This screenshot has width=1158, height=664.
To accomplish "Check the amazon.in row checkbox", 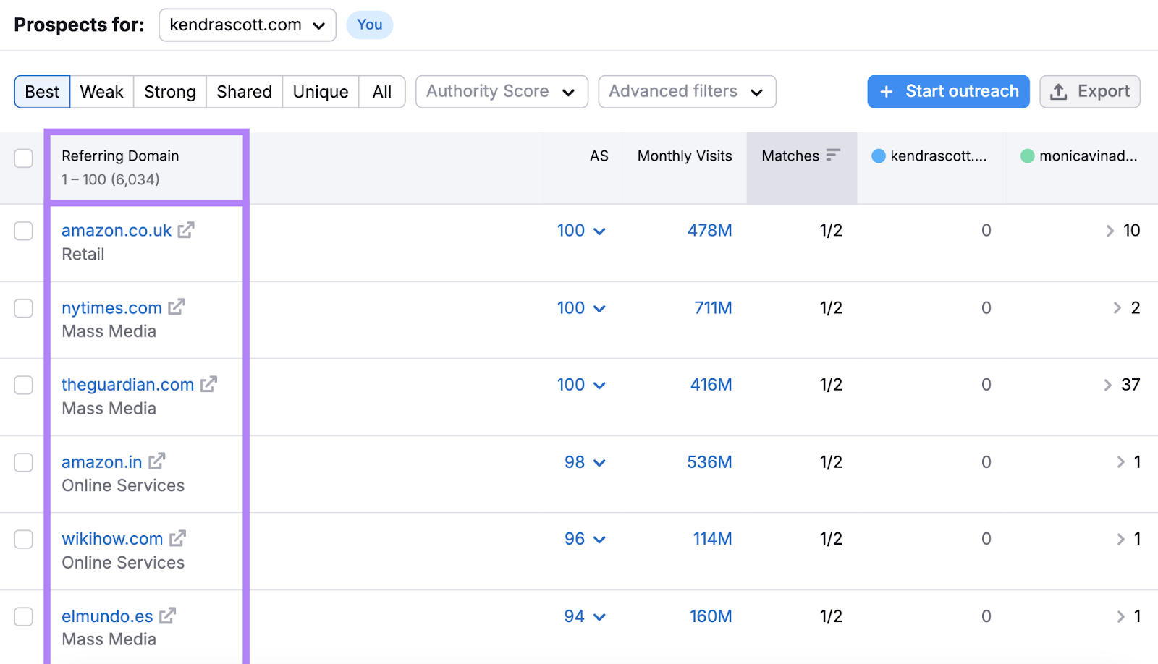I will [x=23, y=462].
